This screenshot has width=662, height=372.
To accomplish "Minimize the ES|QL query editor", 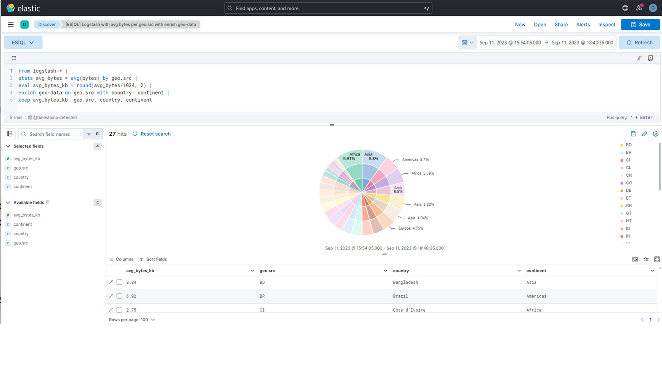I will pyautogui.click(x=639, y=58).
